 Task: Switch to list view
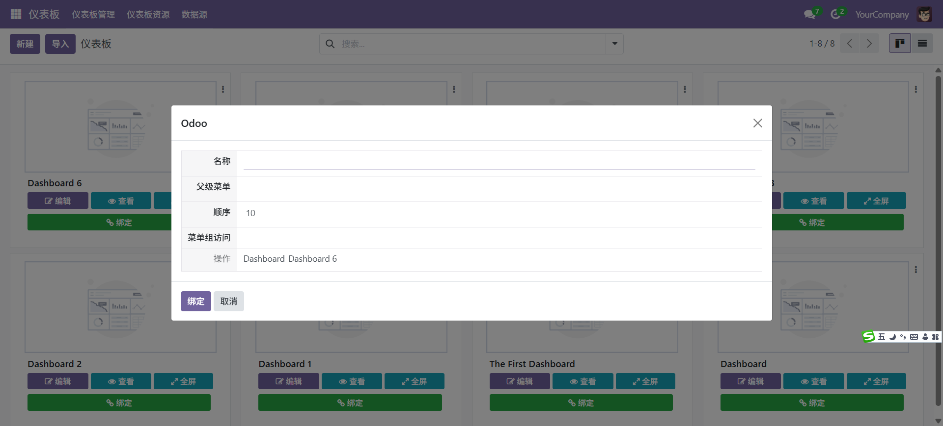coord(922,44)
